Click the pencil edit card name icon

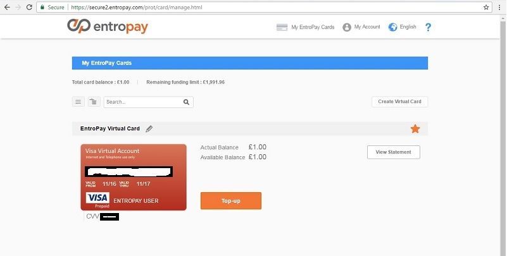pyautogui.click(x=149, y=129)
